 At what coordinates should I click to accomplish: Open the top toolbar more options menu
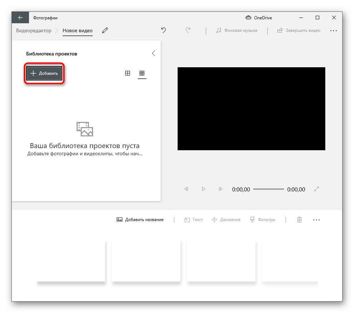point(334,31)
